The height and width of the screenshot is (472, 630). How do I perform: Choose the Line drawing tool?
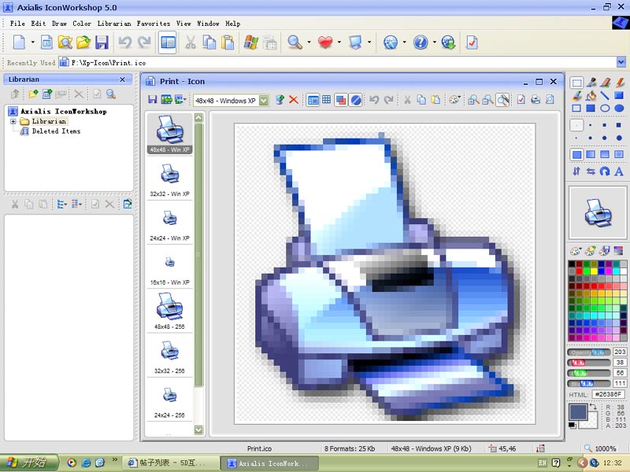point(605,95)
